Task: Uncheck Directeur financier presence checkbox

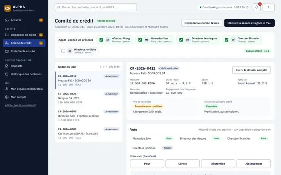Action: [x=227, y=40]
